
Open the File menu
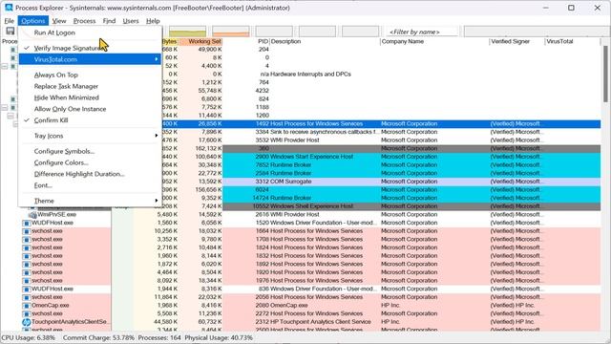10,21
